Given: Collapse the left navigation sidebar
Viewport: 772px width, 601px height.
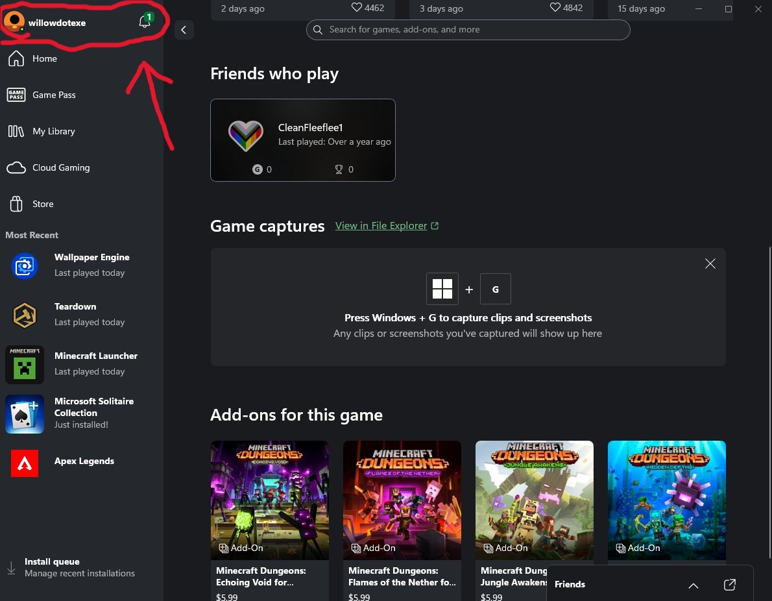Looking at the screenshot, I should pyautogui.click(x=184, y=30).
